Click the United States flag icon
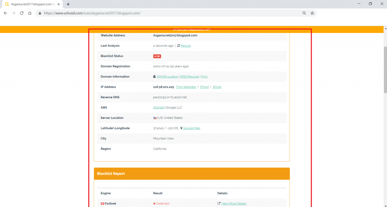 tap(155, 118)
